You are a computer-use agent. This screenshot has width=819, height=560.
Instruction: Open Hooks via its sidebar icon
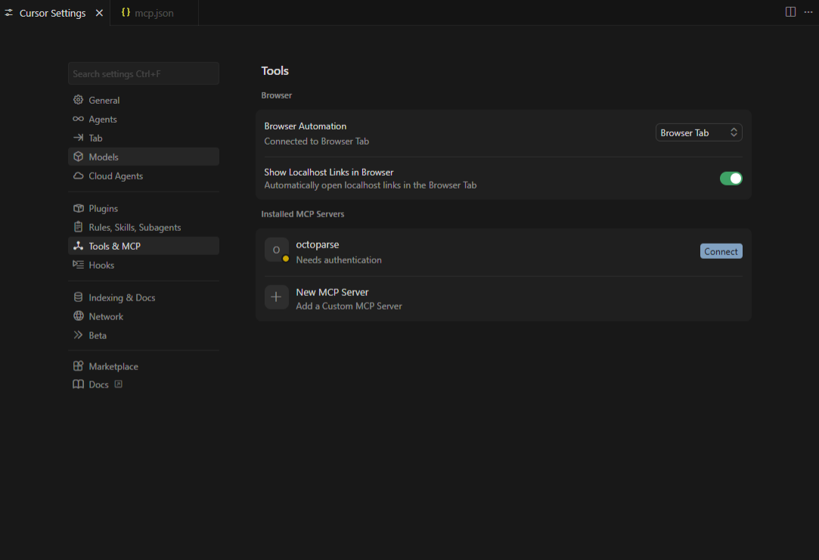(78, 265)
